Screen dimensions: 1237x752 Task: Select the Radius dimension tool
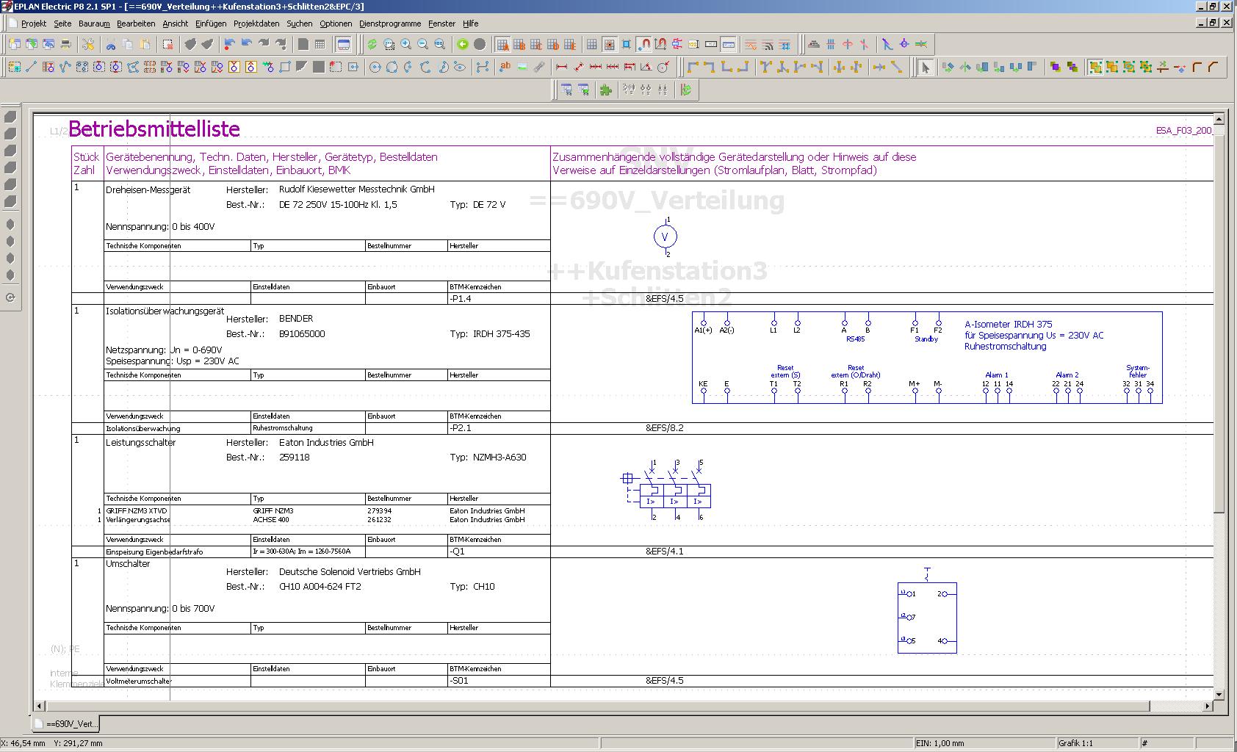tap(663, 67)
